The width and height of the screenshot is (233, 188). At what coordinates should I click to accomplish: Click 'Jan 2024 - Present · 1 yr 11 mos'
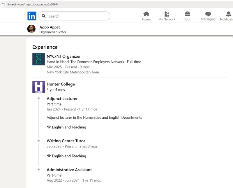click(x=72, y=109)
